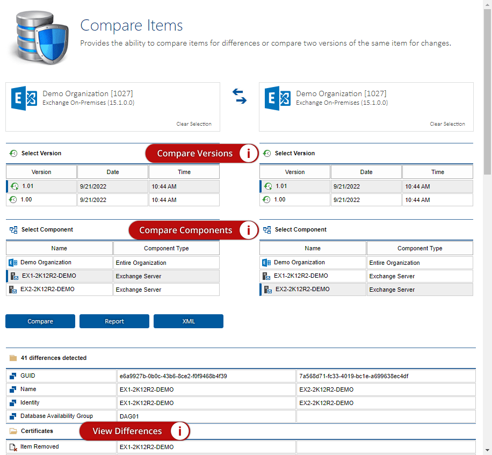
Task: Select version 1.01 row in the right table
Action: [366, 186]
